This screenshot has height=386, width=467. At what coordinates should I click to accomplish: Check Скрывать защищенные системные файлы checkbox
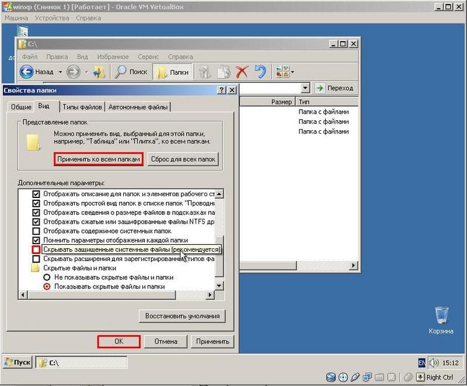pyautogui.click(x=36, y=249)
